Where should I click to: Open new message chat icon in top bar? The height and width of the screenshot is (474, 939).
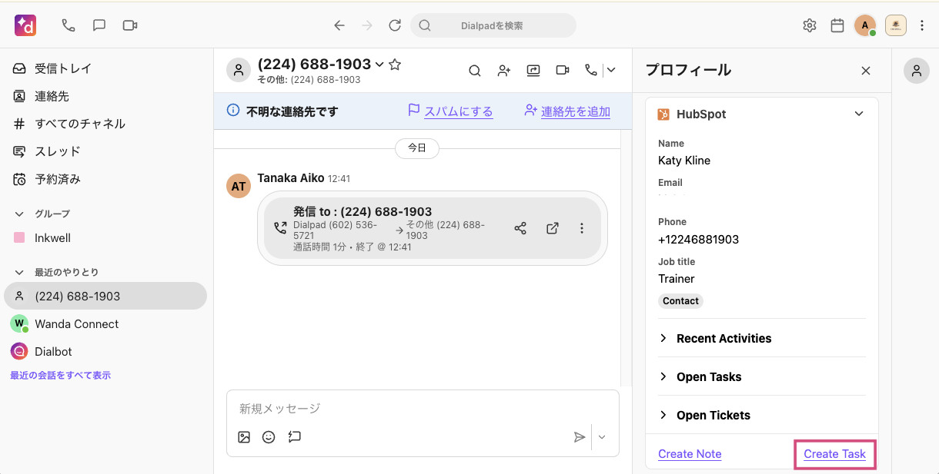[x=99, y=25]
